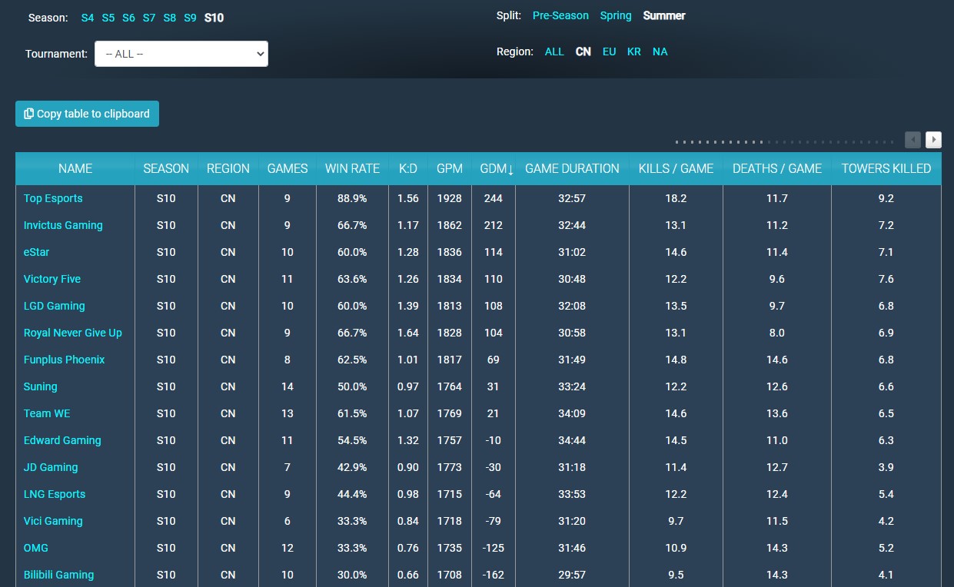Sort by TOWERS KILLED header
The image size is (954, 587).
click(886, 168)
